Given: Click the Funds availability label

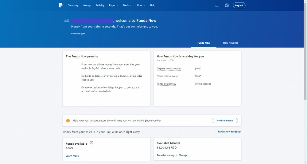Looking at the screenshot, I should pyautogui.click(x=166, y=84).
